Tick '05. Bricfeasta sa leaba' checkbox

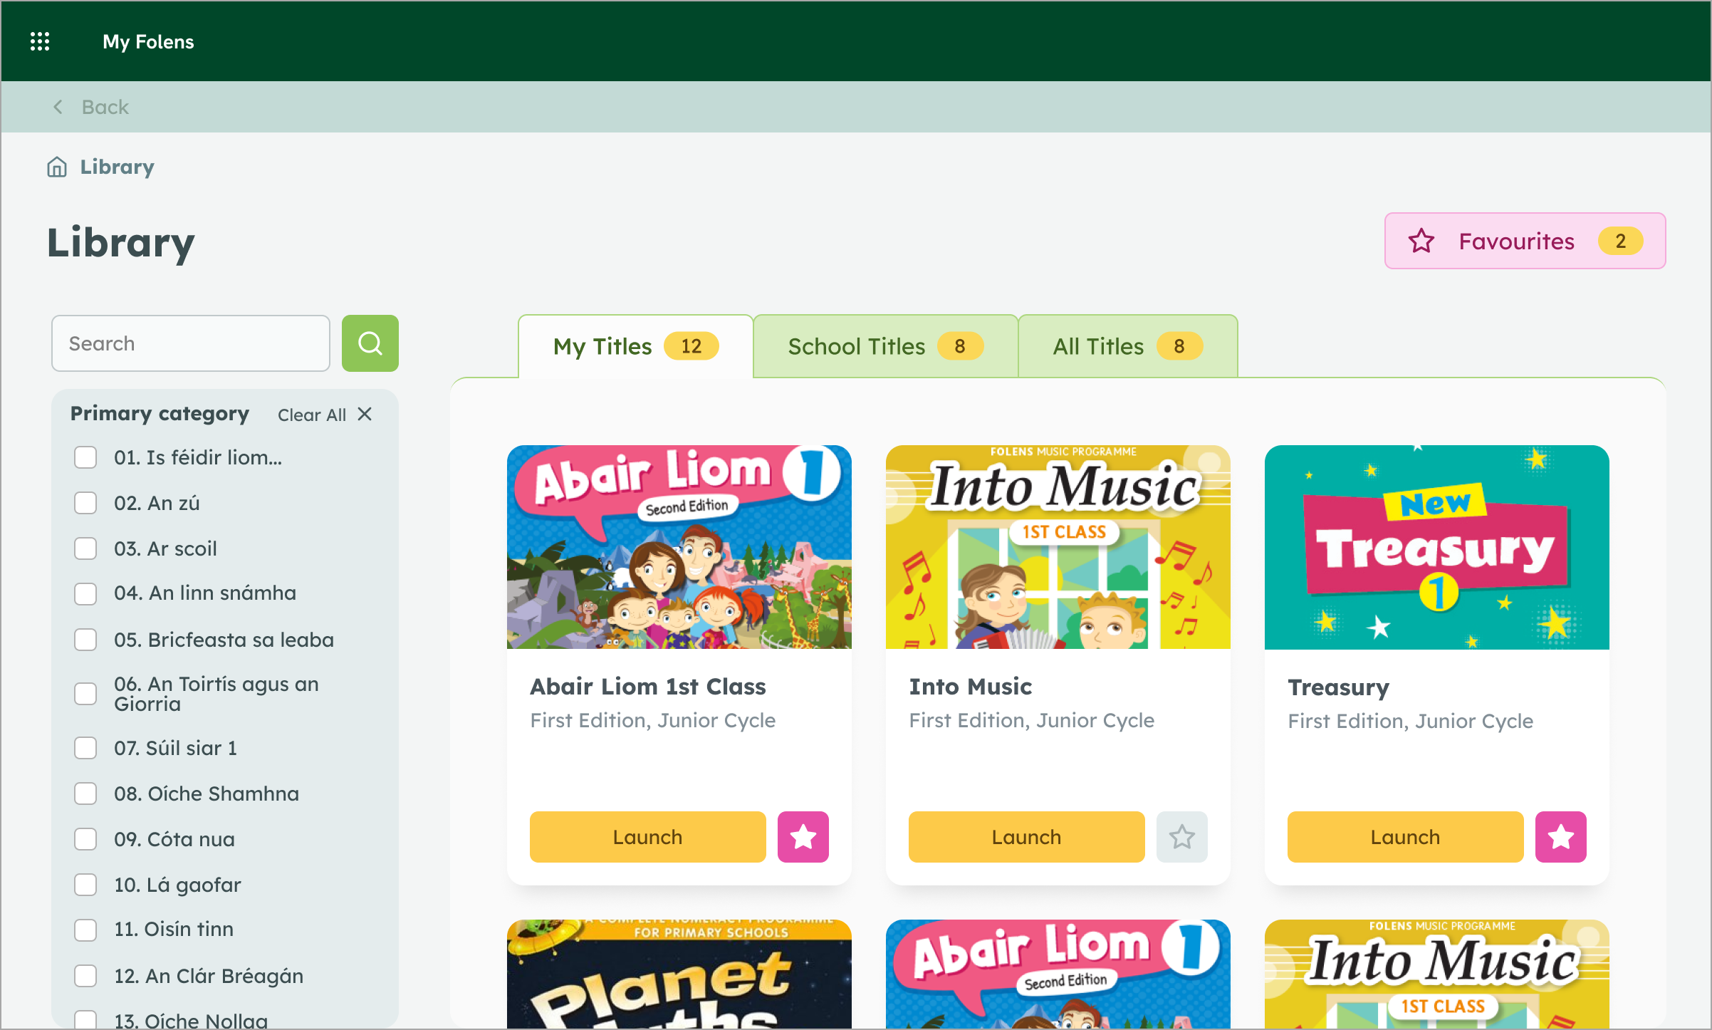85,640
